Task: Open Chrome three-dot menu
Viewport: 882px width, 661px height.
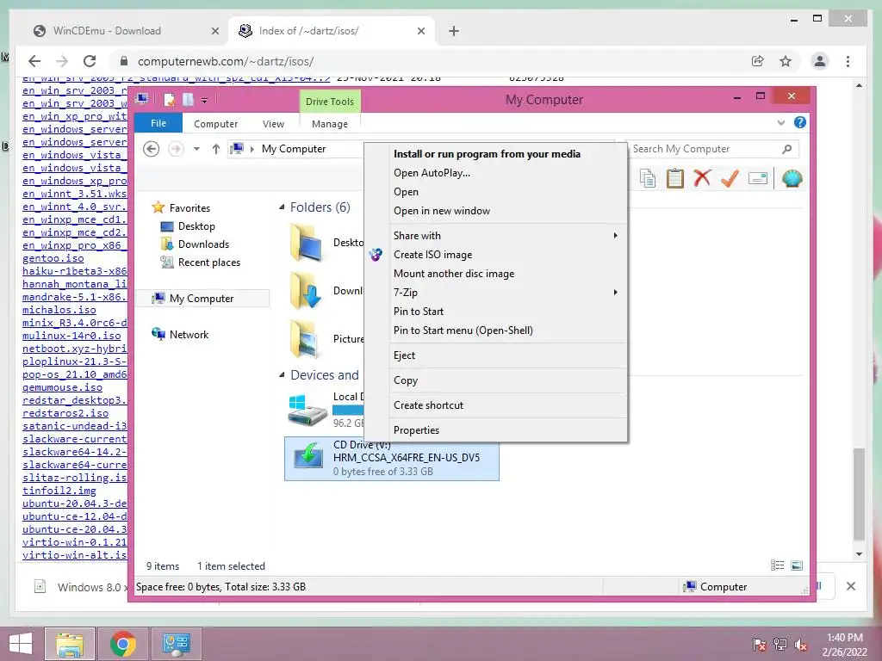Action: (848, 61)
